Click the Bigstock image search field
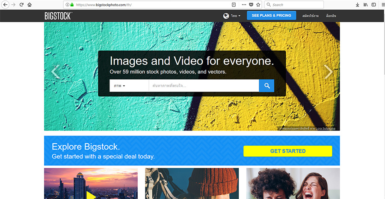The width and height of the screenshot is (385, 199). pos(204,86)
